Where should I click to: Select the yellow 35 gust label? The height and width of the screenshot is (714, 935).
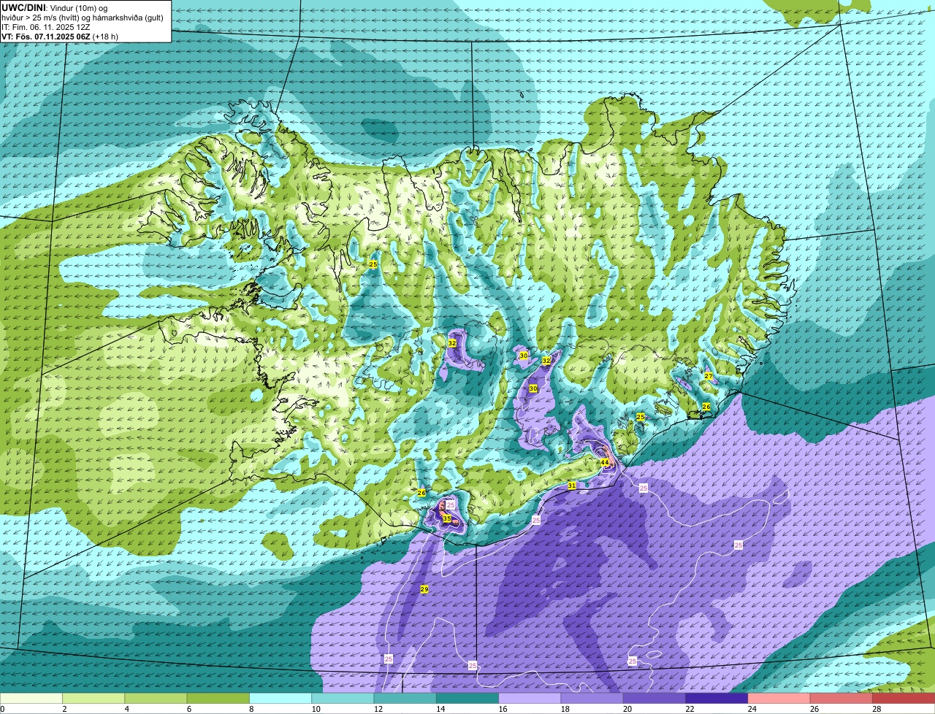pos(446,518)
